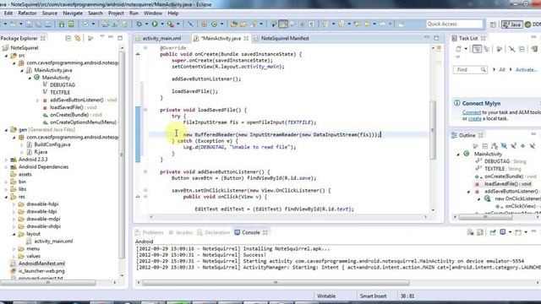This screenshot has height=304, width=541.
Task: Click the Open Type folder icon
Action: click(x=234, y=24)
